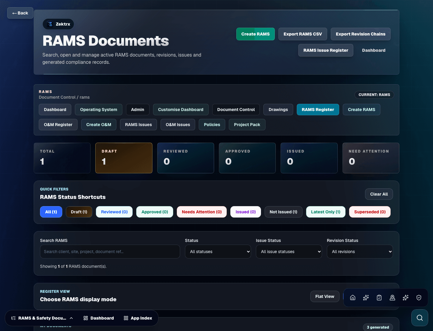
Task: Toggle the Needs Attention (0) filter
Action: tap(202, 212)
